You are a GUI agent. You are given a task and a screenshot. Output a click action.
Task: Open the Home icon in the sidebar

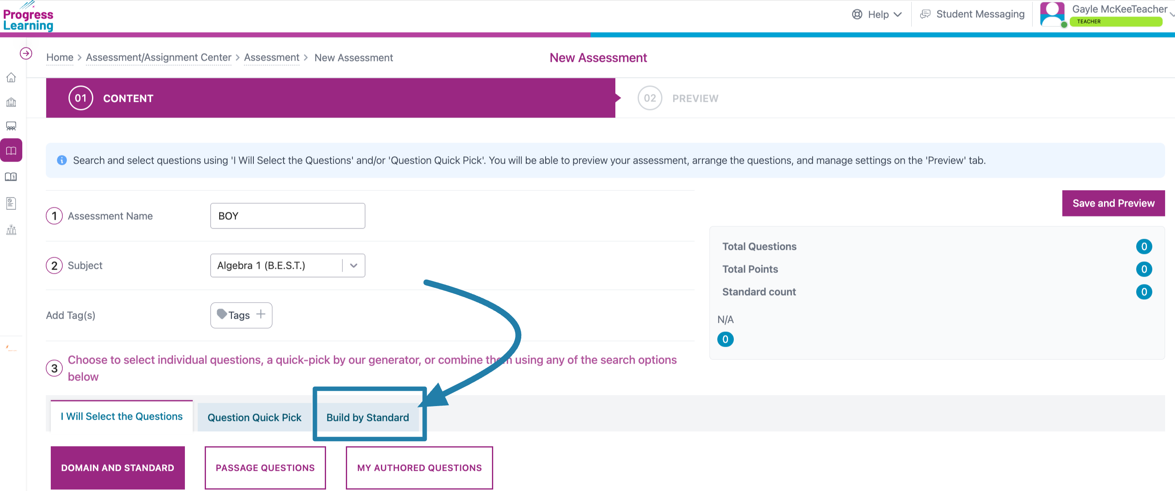click(12, 78)
